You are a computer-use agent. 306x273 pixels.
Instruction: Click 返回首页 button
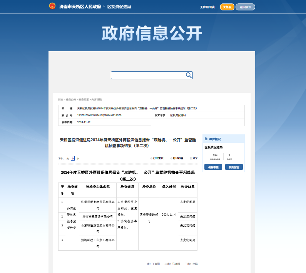(x=245, y=7)
